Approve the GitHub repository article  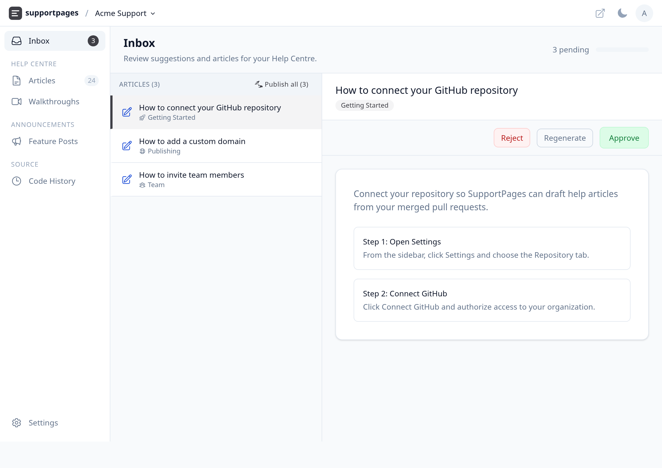tap(624, 138)
